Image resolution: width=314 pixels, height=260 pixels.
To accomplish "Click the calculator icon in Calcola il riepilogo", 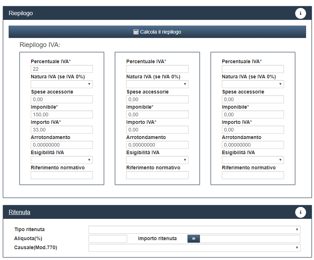I will [x=136, y=32].
